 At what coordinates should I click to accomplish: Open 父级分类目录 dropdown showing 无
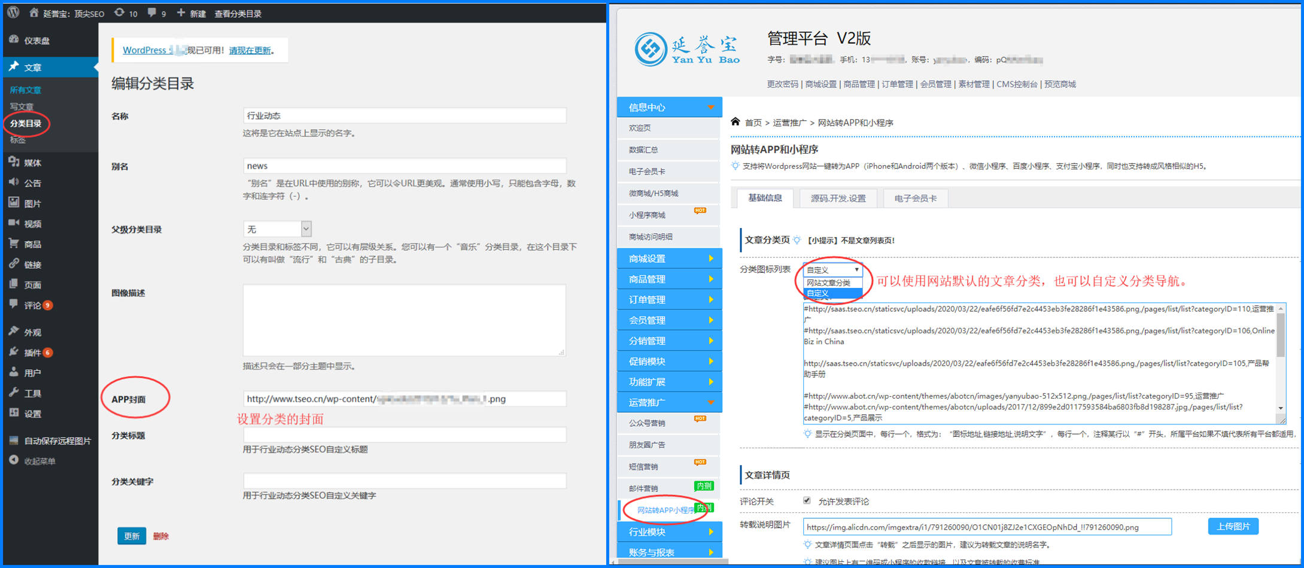click(277, 229)
